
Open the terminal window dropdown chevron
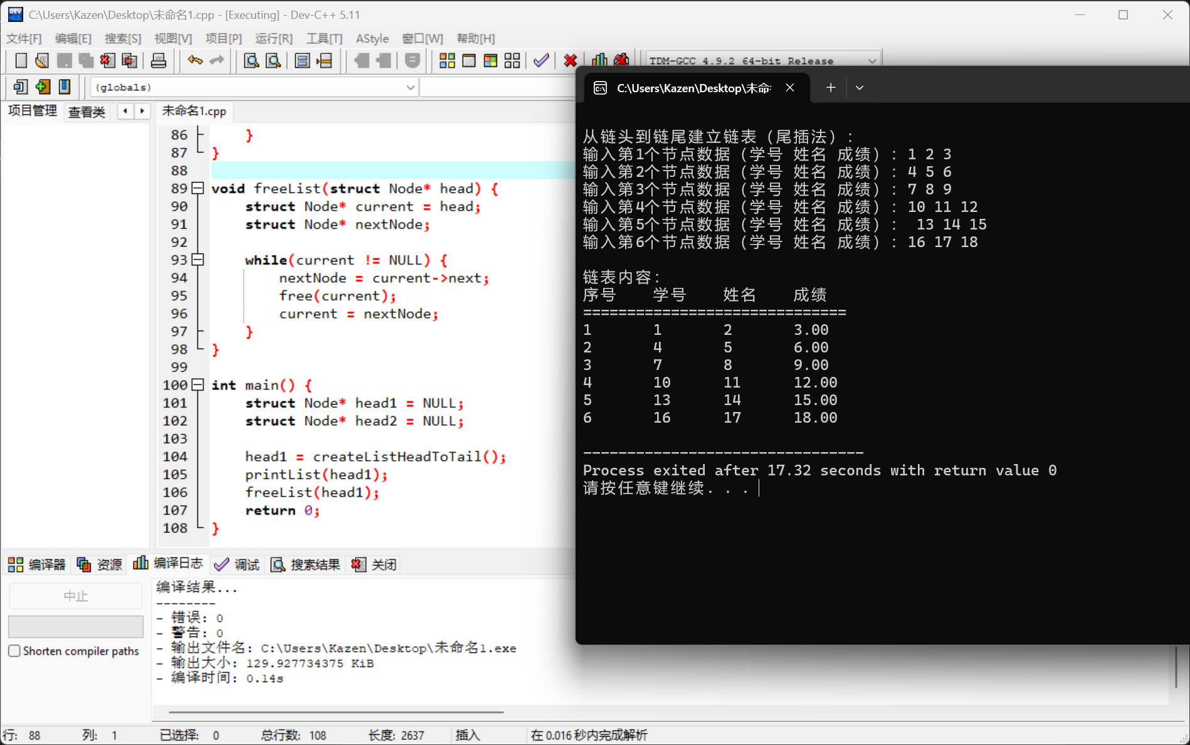[x=859, y=87]
